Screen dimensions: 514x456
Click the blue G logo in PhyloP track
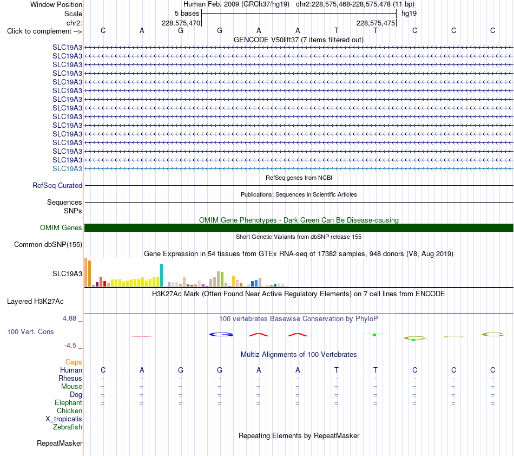tap(221, 335)
